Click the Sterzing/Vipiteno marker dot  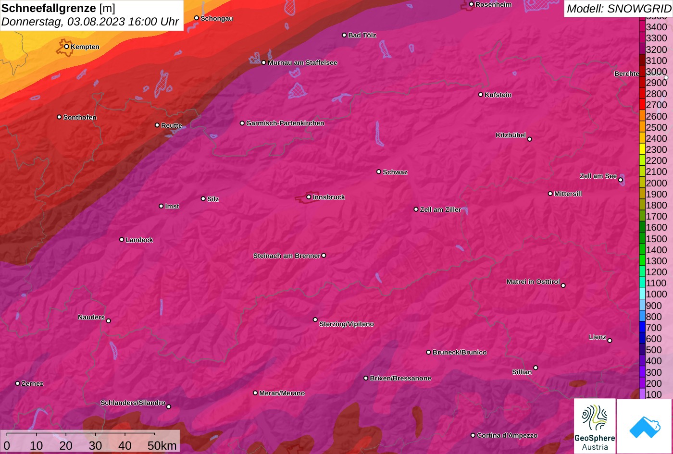[315, 319]
